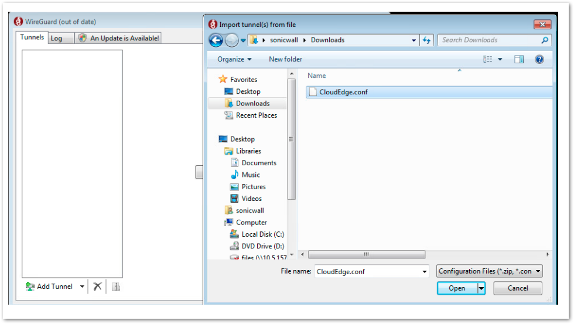
Task: Open the Update is Available tab
Action: (119, 38)
